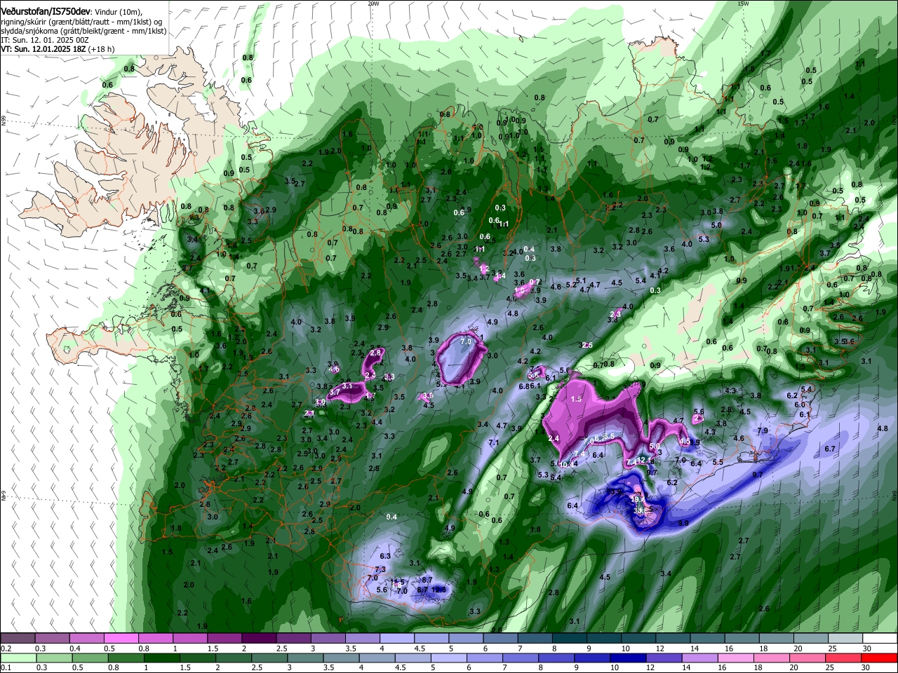Select darkest green swatch between 1 and 1.5, bottom legend
The width and height of the screenshot is (898, 673).
[161, 658]
